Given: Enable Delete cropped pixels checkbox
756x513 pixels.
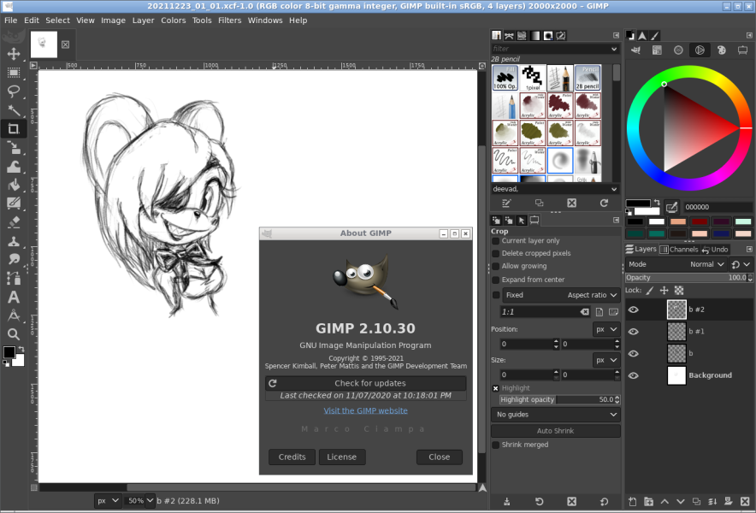Looking at the screenshot, I should pos(496,253).
